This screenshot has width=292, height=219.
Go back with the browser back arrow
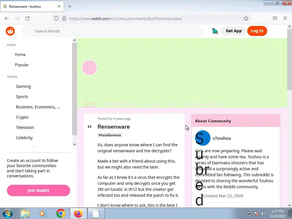coord(7,19)
